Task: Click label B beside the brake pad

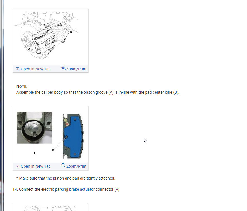Action: tap(53, 150)
